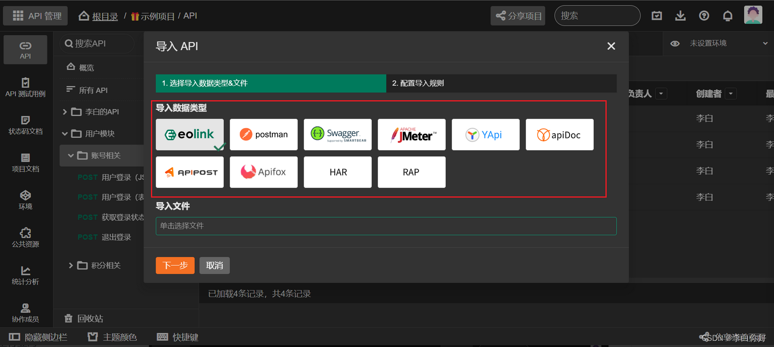
Task: Open the 负责人 column filter dropdown
Action: [661, 94]
